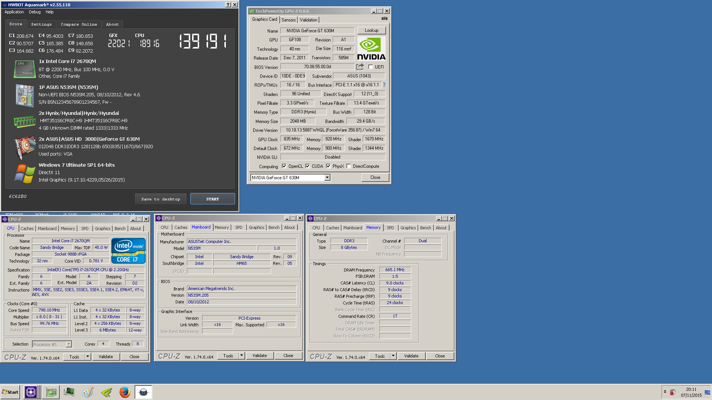
Task: Toggle the PhysX checkbox in GPU-Z
Action: [328, 166]
